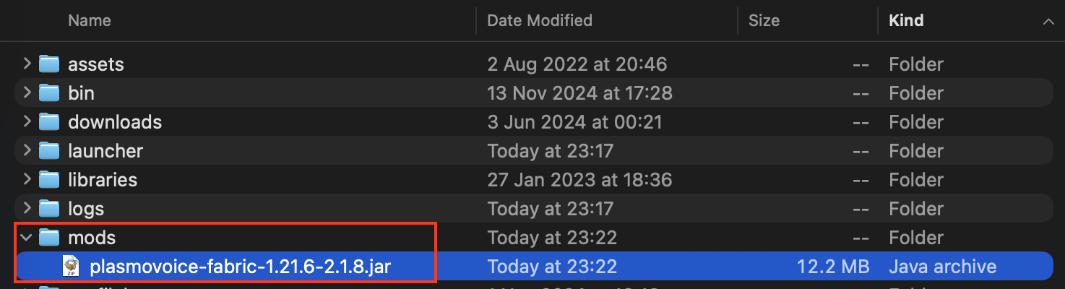Click the libraries folder icon
Viewport: 1065px width, 289px height.
click(x=48, y=180)
